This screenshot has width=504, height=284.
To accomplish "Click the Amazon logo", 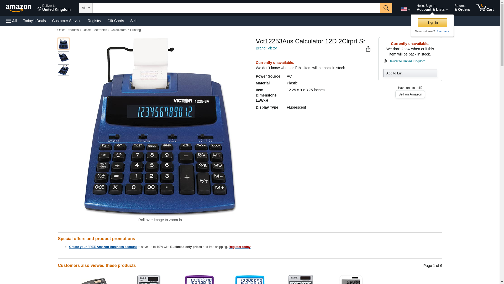I will tap(18, 8).
